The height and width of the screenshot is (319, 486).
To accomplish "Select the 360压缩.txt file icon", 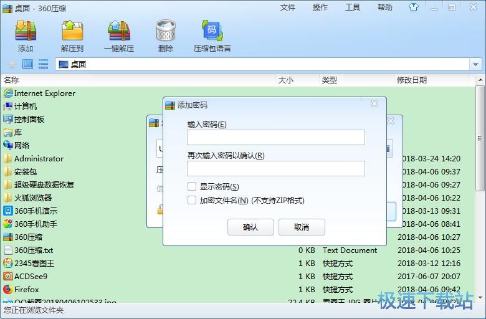I will coord(8,250).
